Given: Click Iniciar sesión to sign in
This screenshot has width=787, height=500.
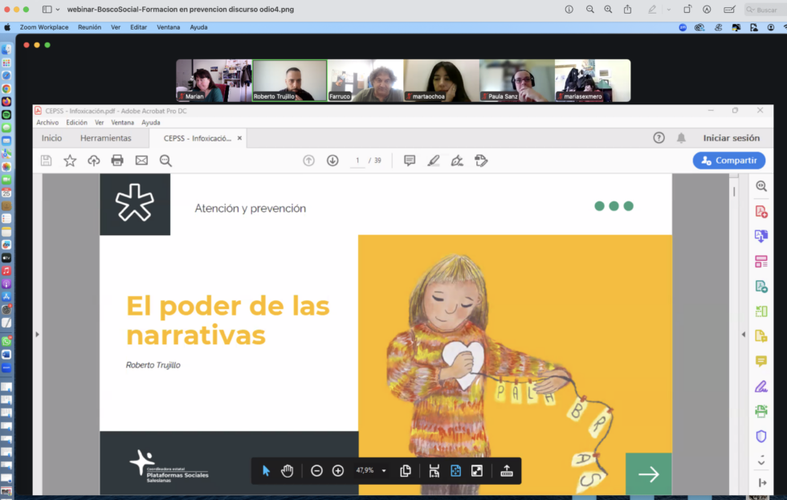Looking at the screenshot, I should tap(731, 138).
